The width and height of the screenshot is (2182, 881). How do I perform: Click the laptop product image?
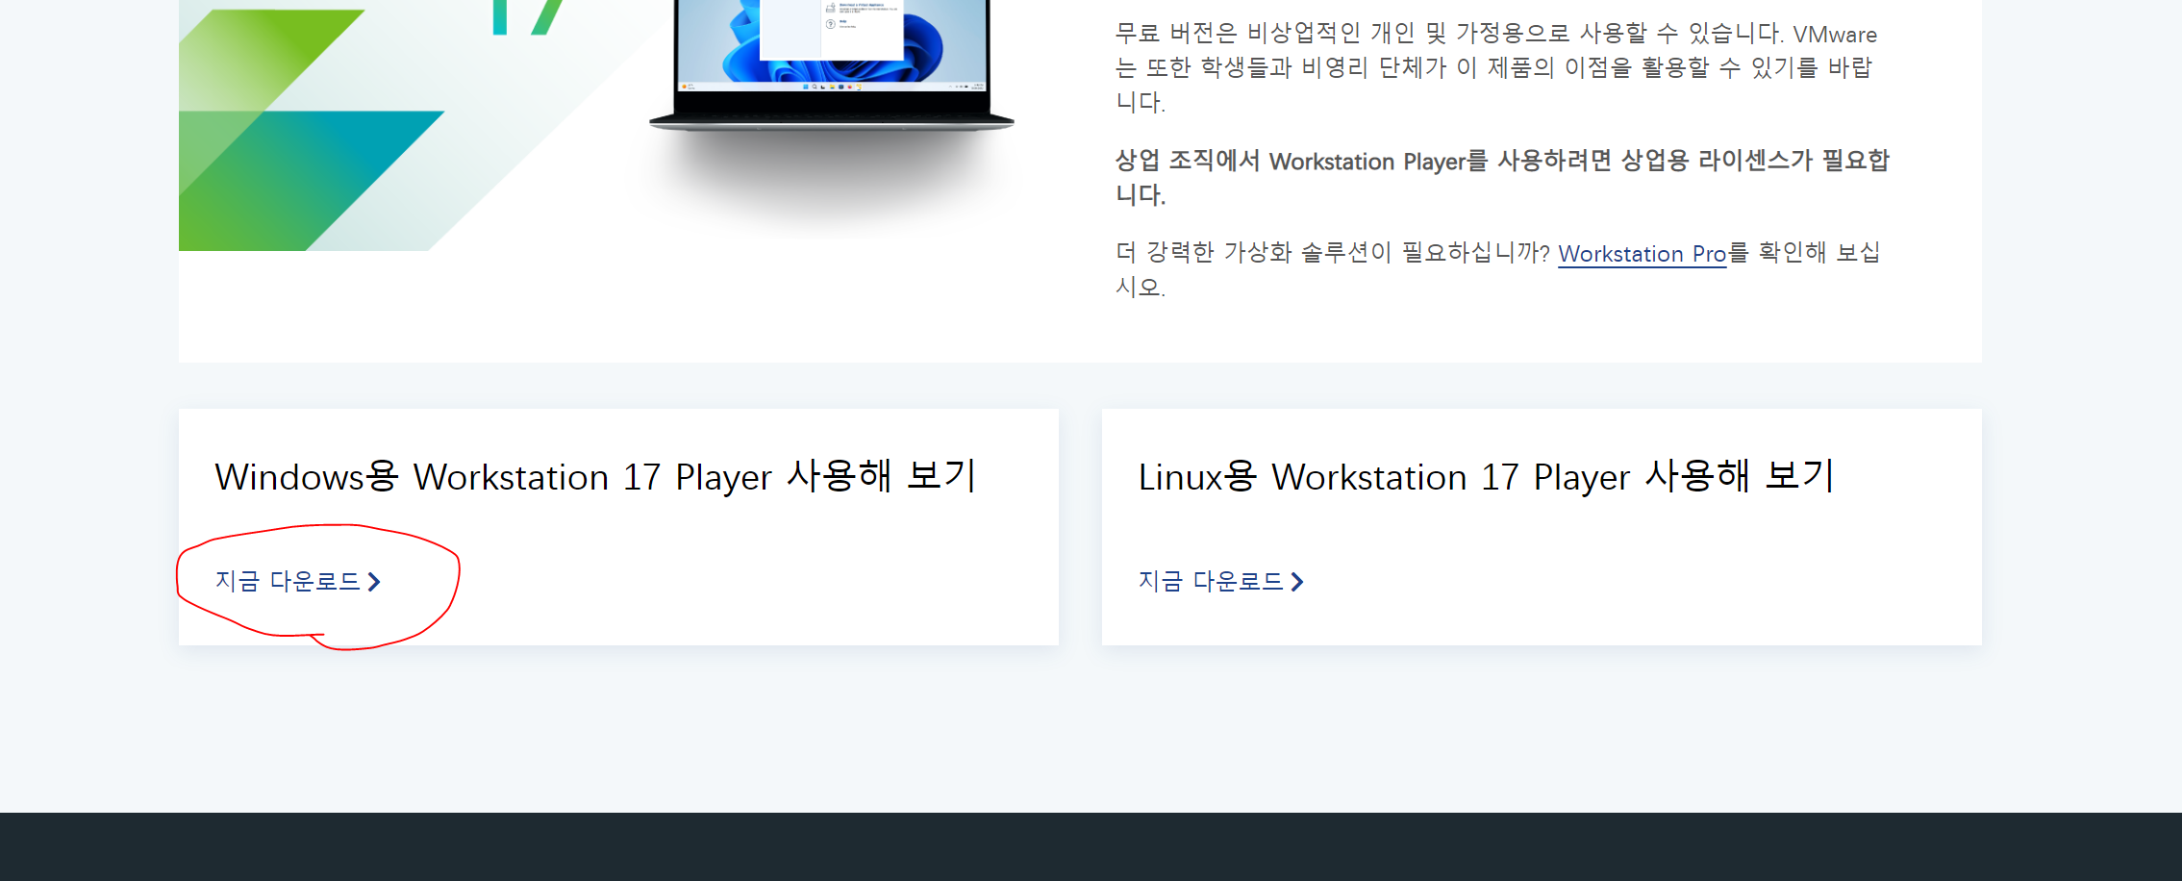(832, 63)
